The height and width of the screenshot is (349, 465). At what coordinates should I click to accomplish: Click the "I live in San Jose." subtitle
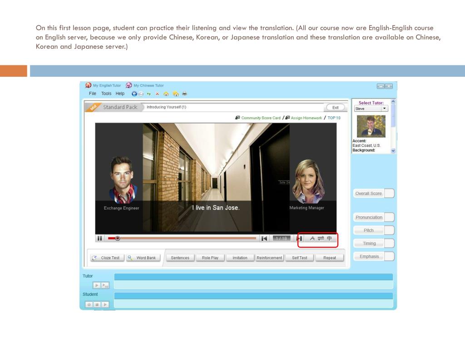[x=216, y=208]
